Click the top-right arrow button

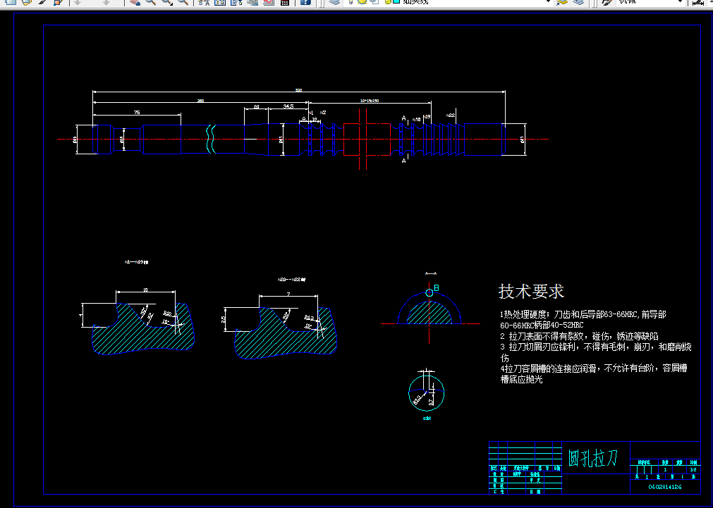pos(709,3)
